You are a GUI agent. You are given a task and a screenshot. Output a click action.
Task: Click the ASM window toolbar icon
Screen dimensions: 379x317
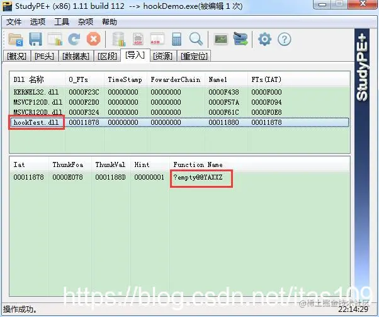pyautogui.click(x=157, y=39)
